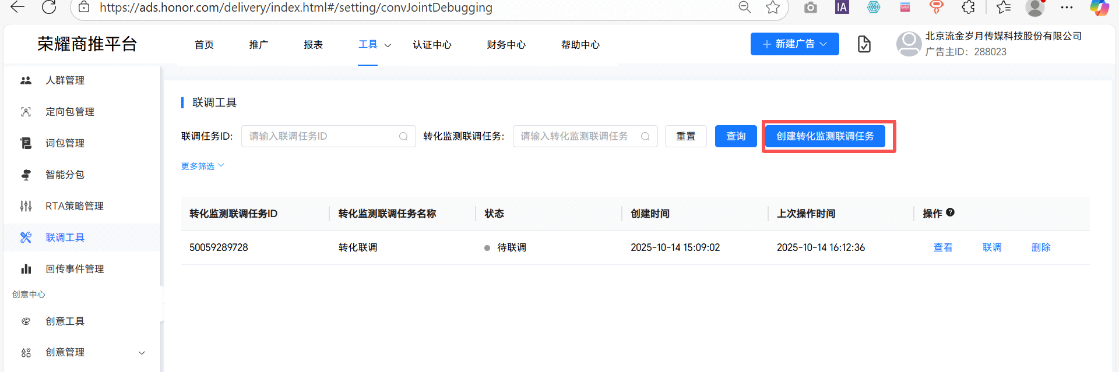Screen dimensions: 1119x372
Task: Go to the 报表 tab
Action: [x=313, y=45]
